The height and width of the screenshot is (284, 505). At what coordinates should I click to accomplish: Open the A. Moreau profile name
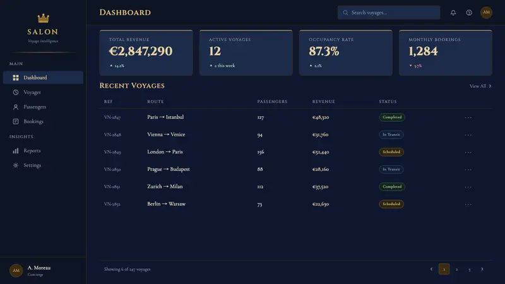click(x=39, y=268)
